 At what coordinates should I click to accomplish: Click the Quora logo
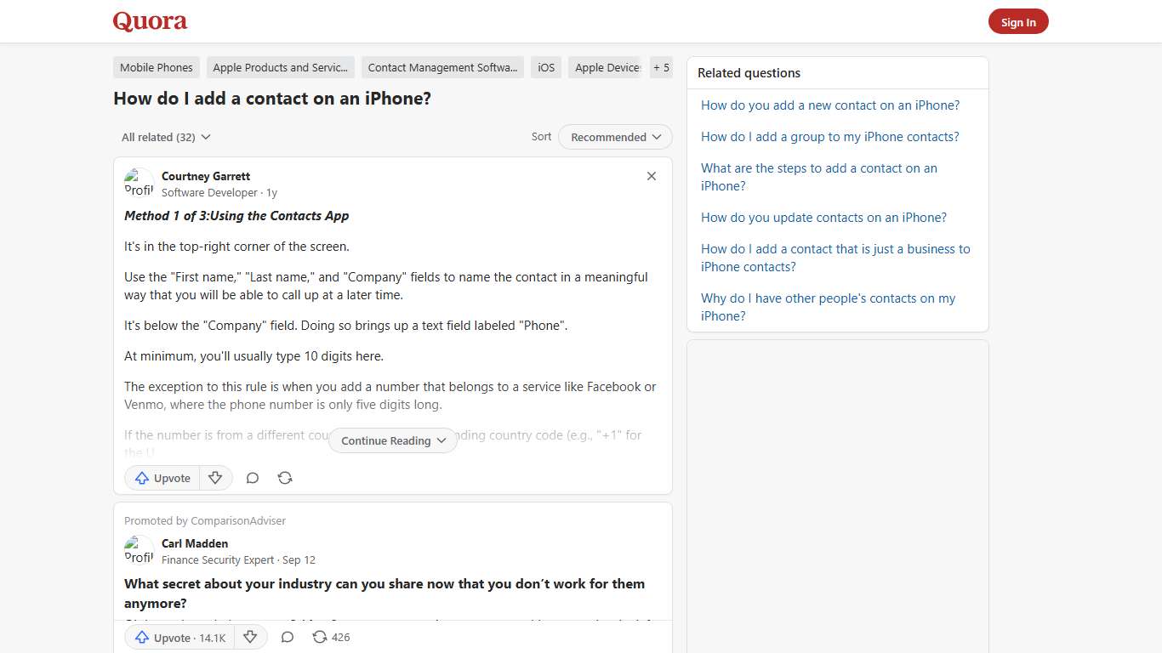[x=150, y=21]
